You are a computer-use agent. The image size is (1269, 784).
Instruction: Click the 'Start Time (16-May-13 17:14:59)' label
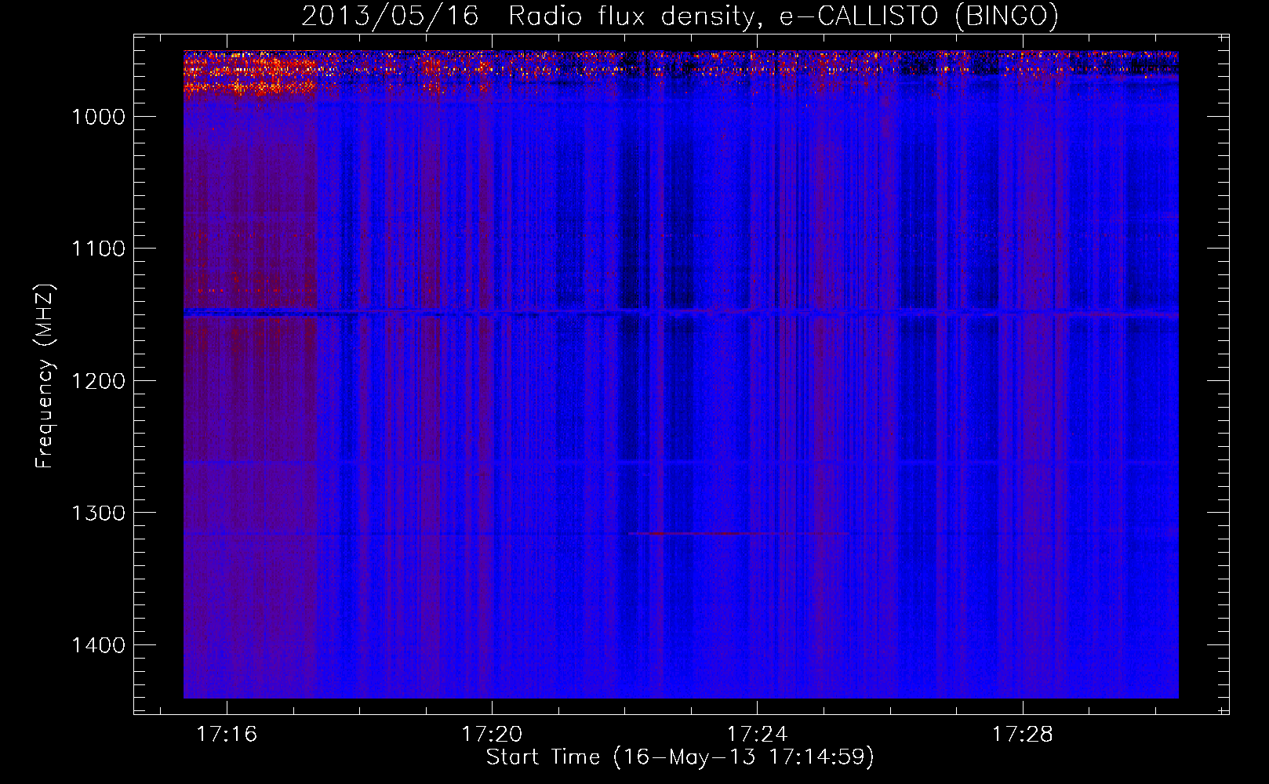pos(680,757)
